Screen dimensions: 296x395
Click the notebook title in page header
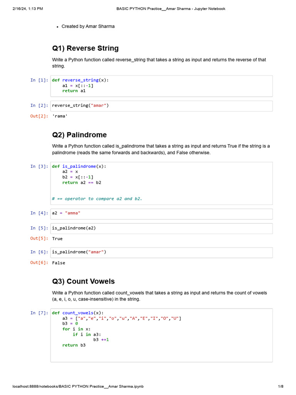(171, 8)
